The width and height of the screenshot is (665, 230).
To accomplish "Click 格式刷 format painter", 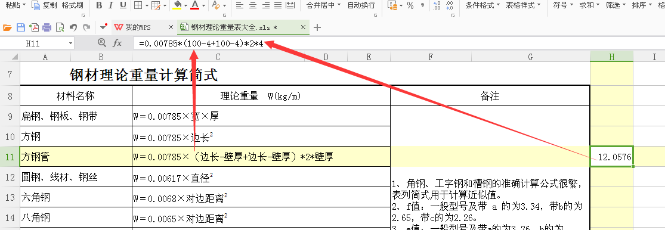I will tap(73, 5).
